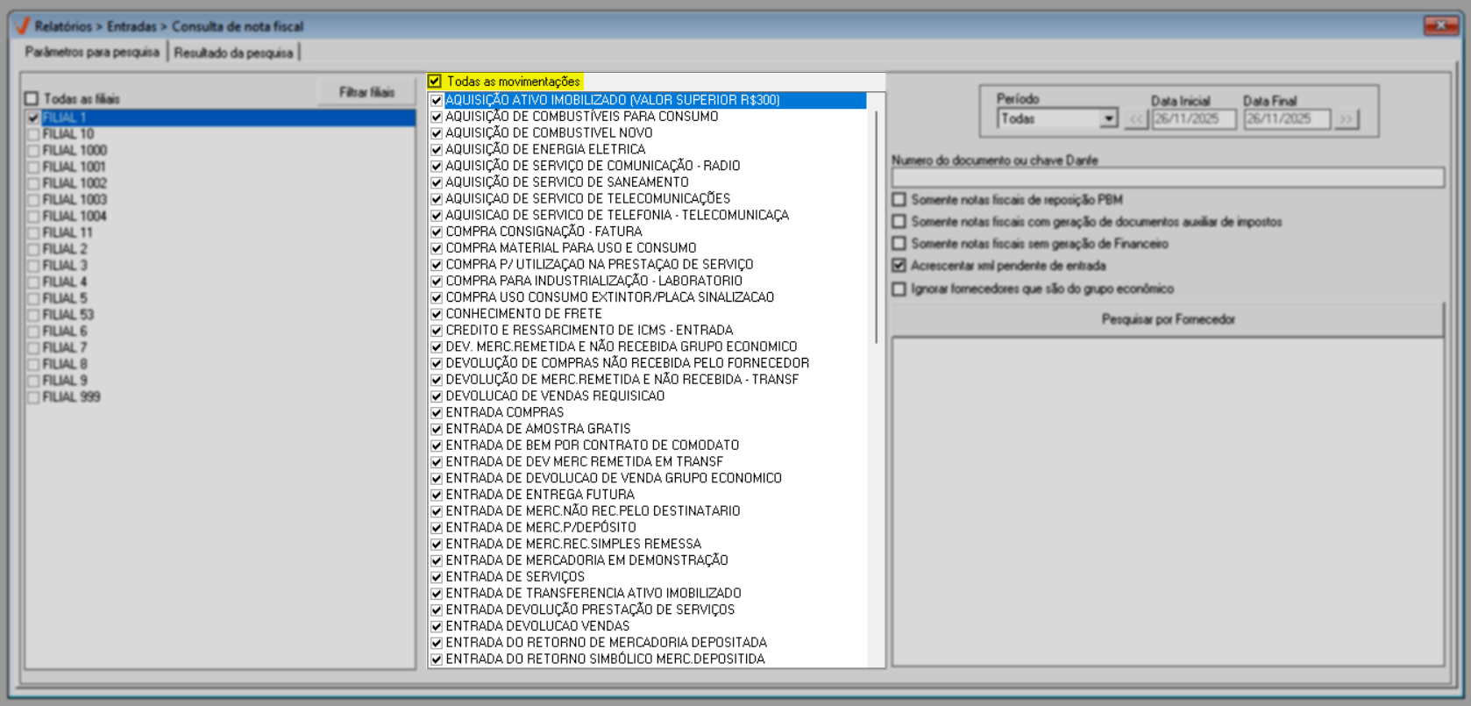Select COMPRA CONSIGNAÇÃO - FATURA row text
The height and width of the screenshot is (706, 1471).
pyautogui.click(x=544, y=232)
